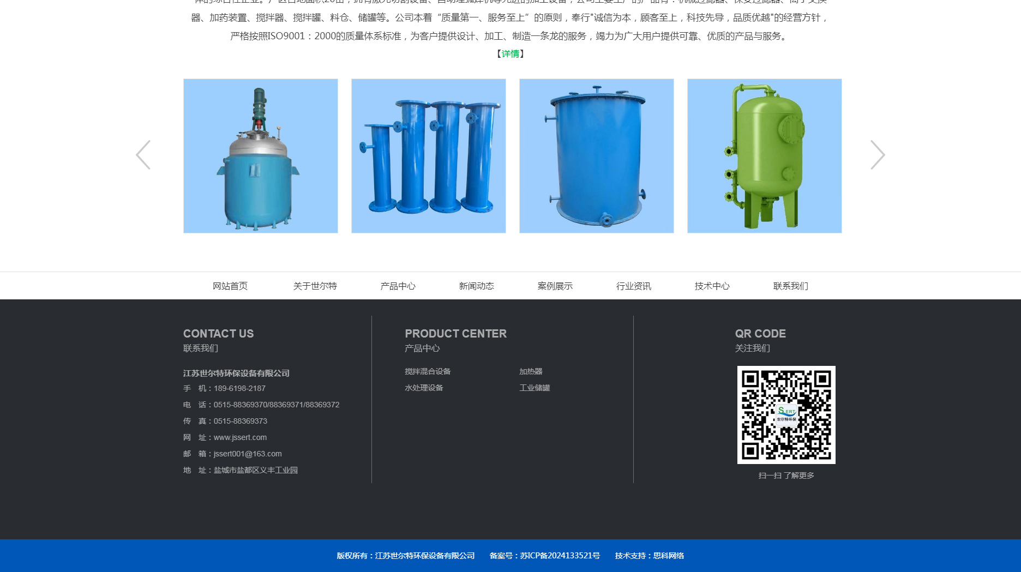
Task: Click the carousel right arrow
Action: 878,155
